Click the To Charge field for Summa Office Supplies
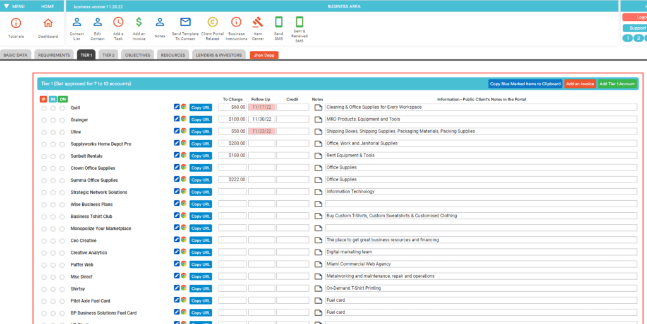The height and width of the screenshot is (324, 647). tap(233, 180)
